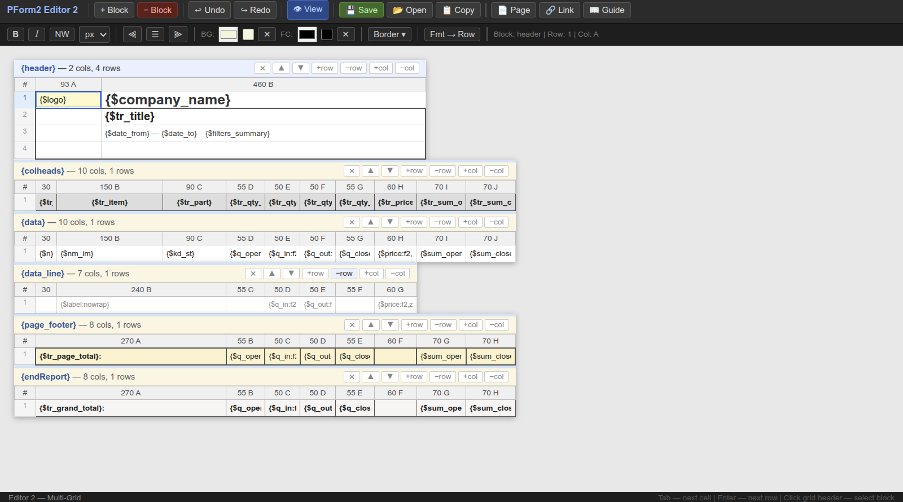Screen dimensions: 903x502
Task: Delete the colheads block
Action: point(352,171)
